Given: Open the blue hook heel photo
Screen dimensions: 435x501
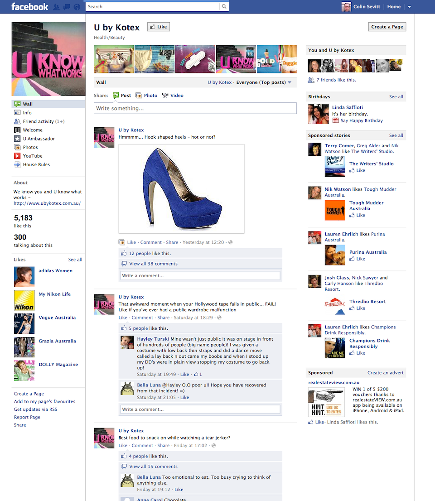Looking at the screenshot, I should (x=182, y=189).
